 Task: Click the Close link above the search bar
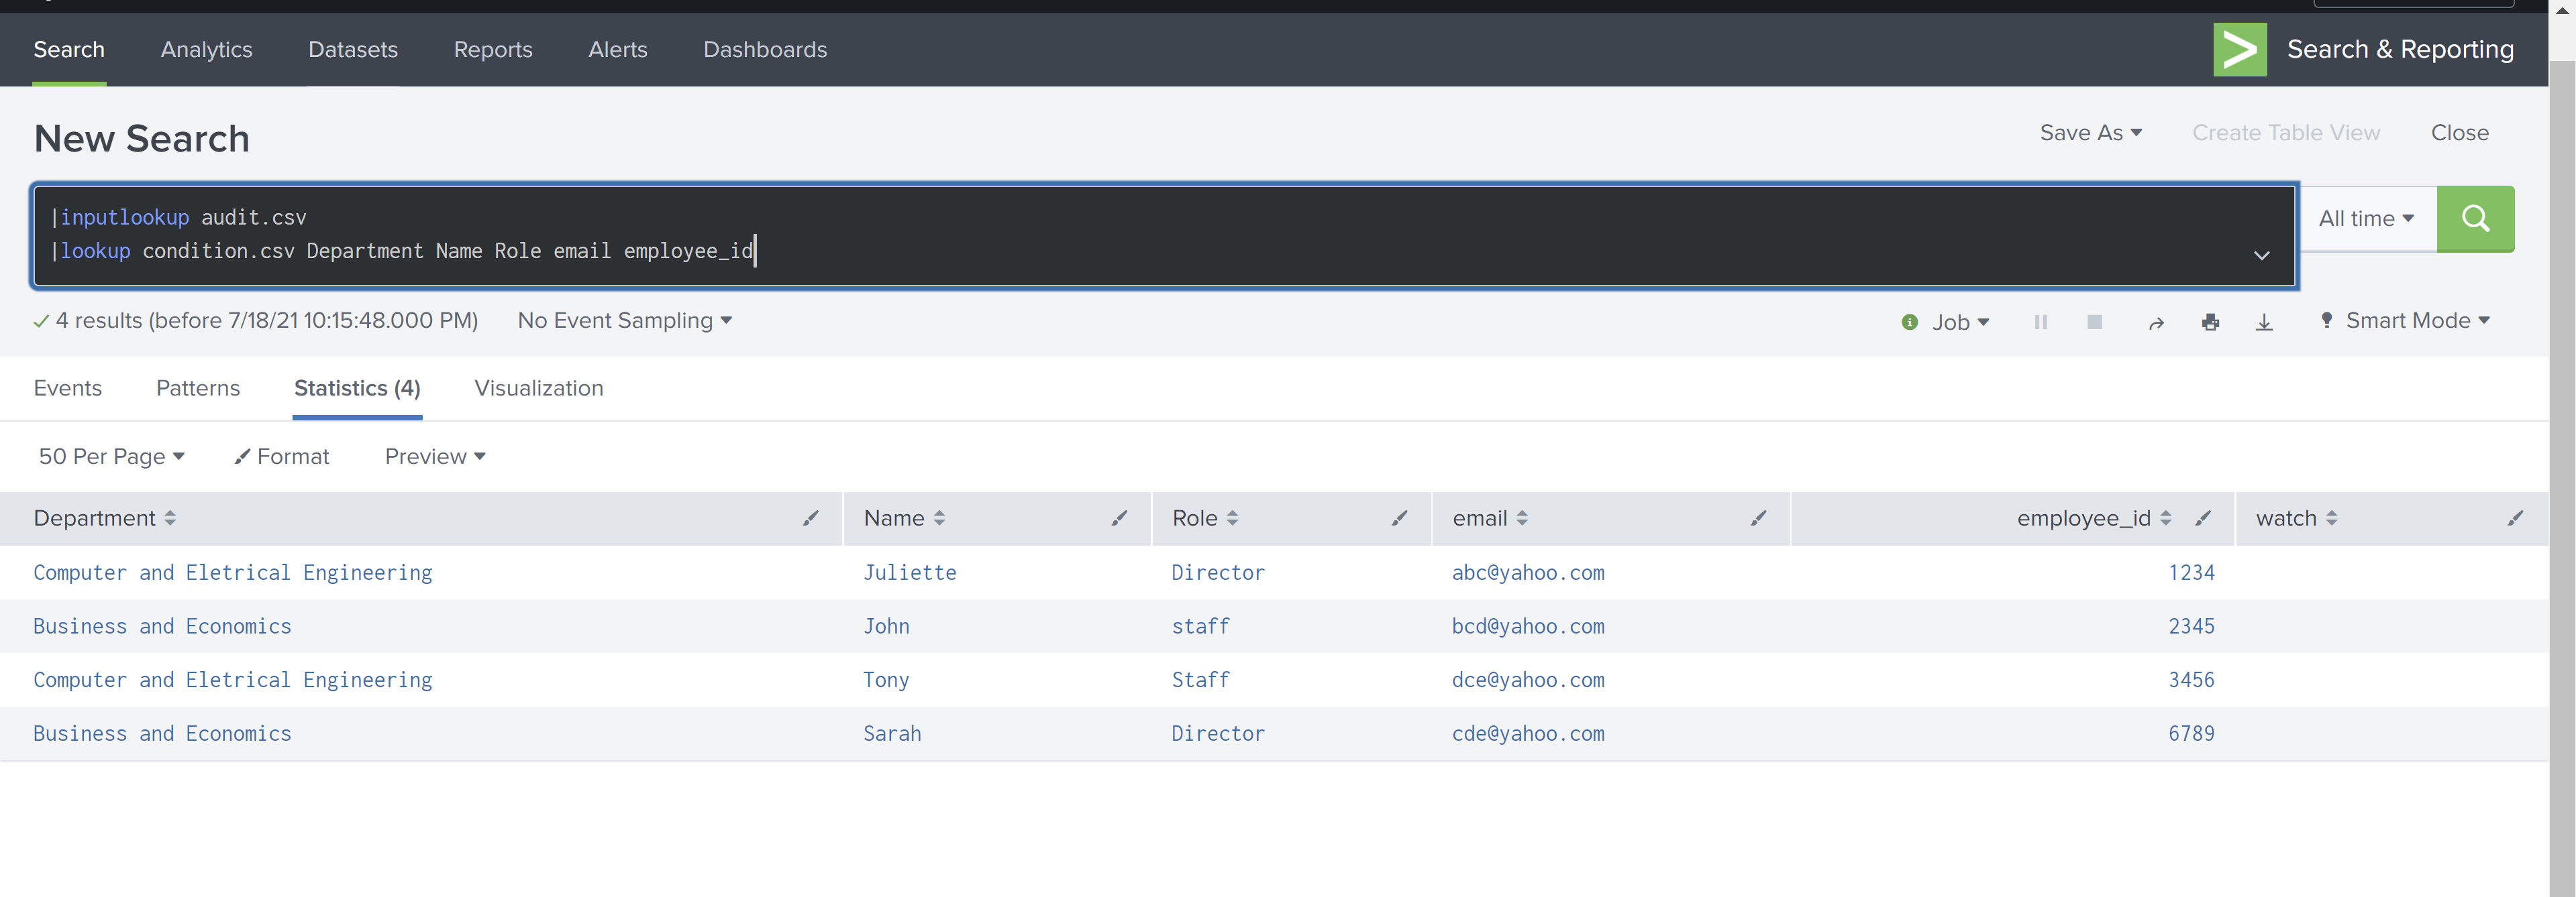coord(2459,132)
